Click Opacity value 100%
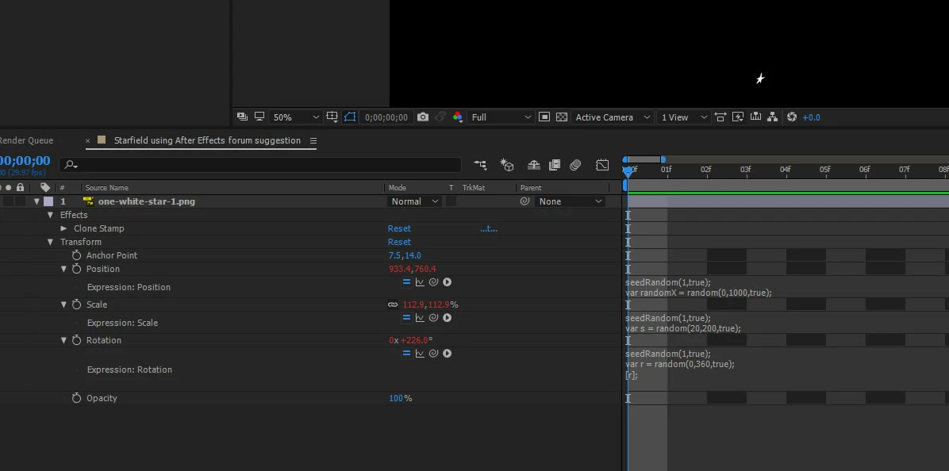The height and width of the screenshot is (471, 949). pyautogui.click(x=400, y=398)
